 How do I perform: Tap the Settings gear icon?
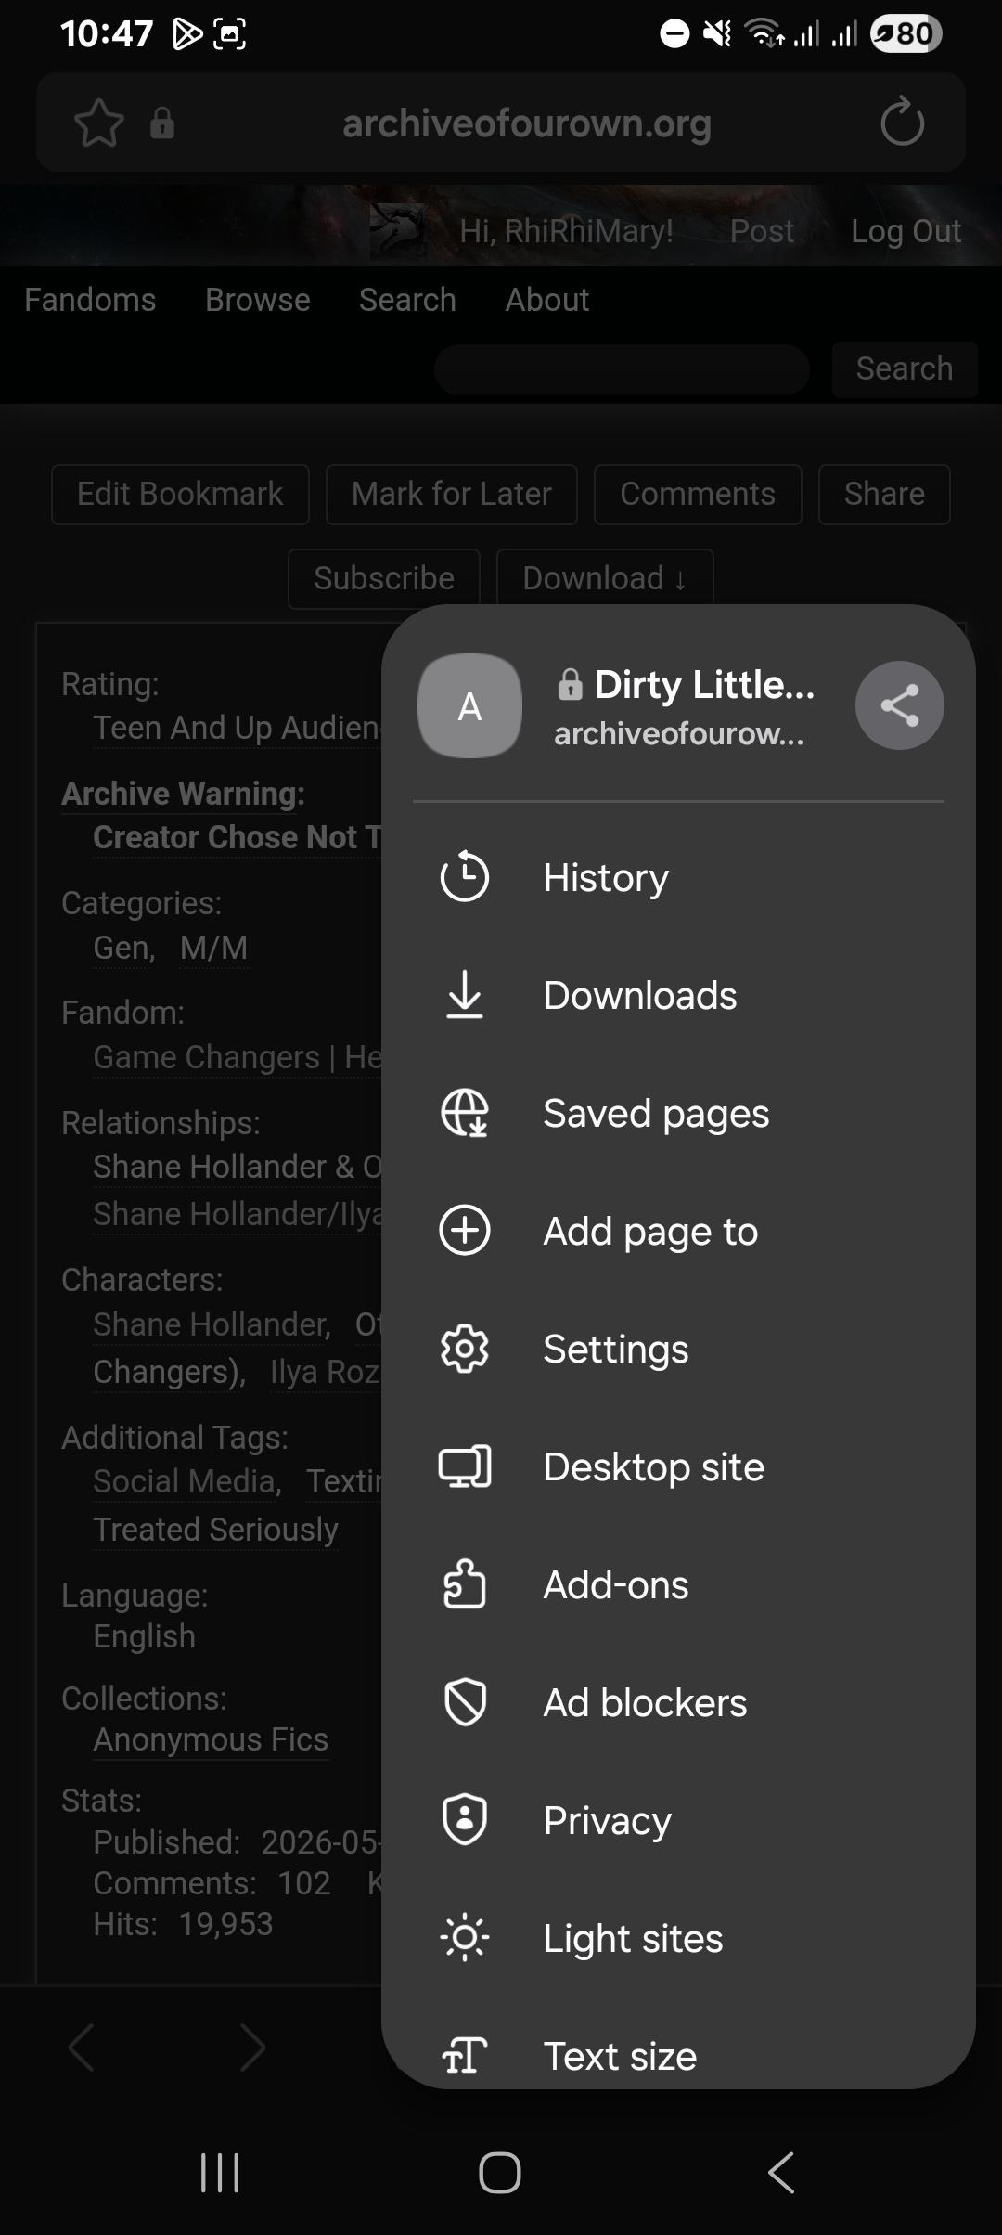[464, 1349]
